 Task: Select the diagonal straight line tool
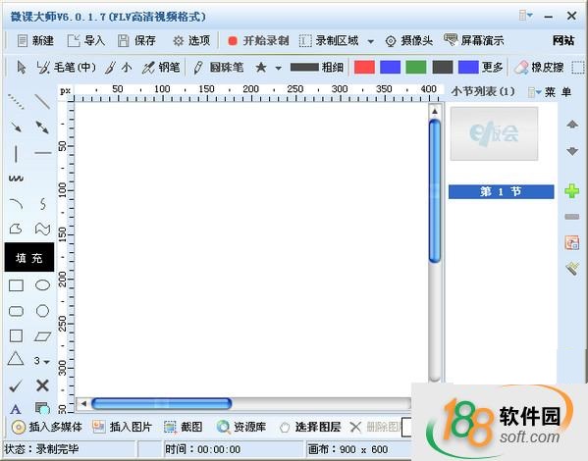(x=42, y=102)
